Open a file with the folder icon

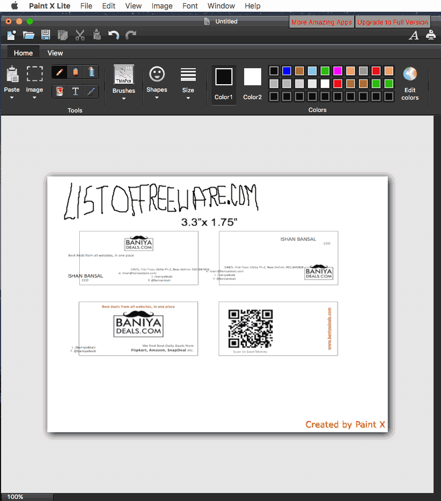coord(29,35)
